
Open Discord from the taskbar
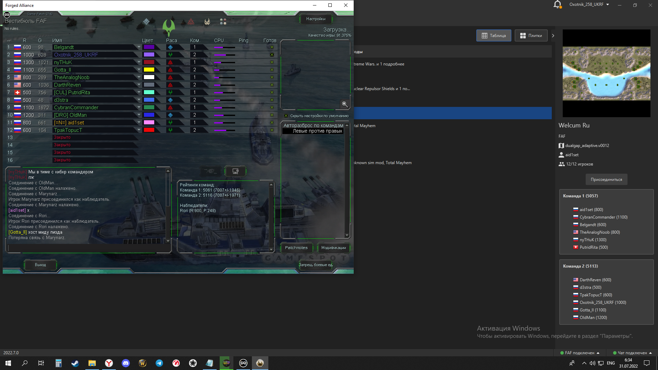[126, 363]
